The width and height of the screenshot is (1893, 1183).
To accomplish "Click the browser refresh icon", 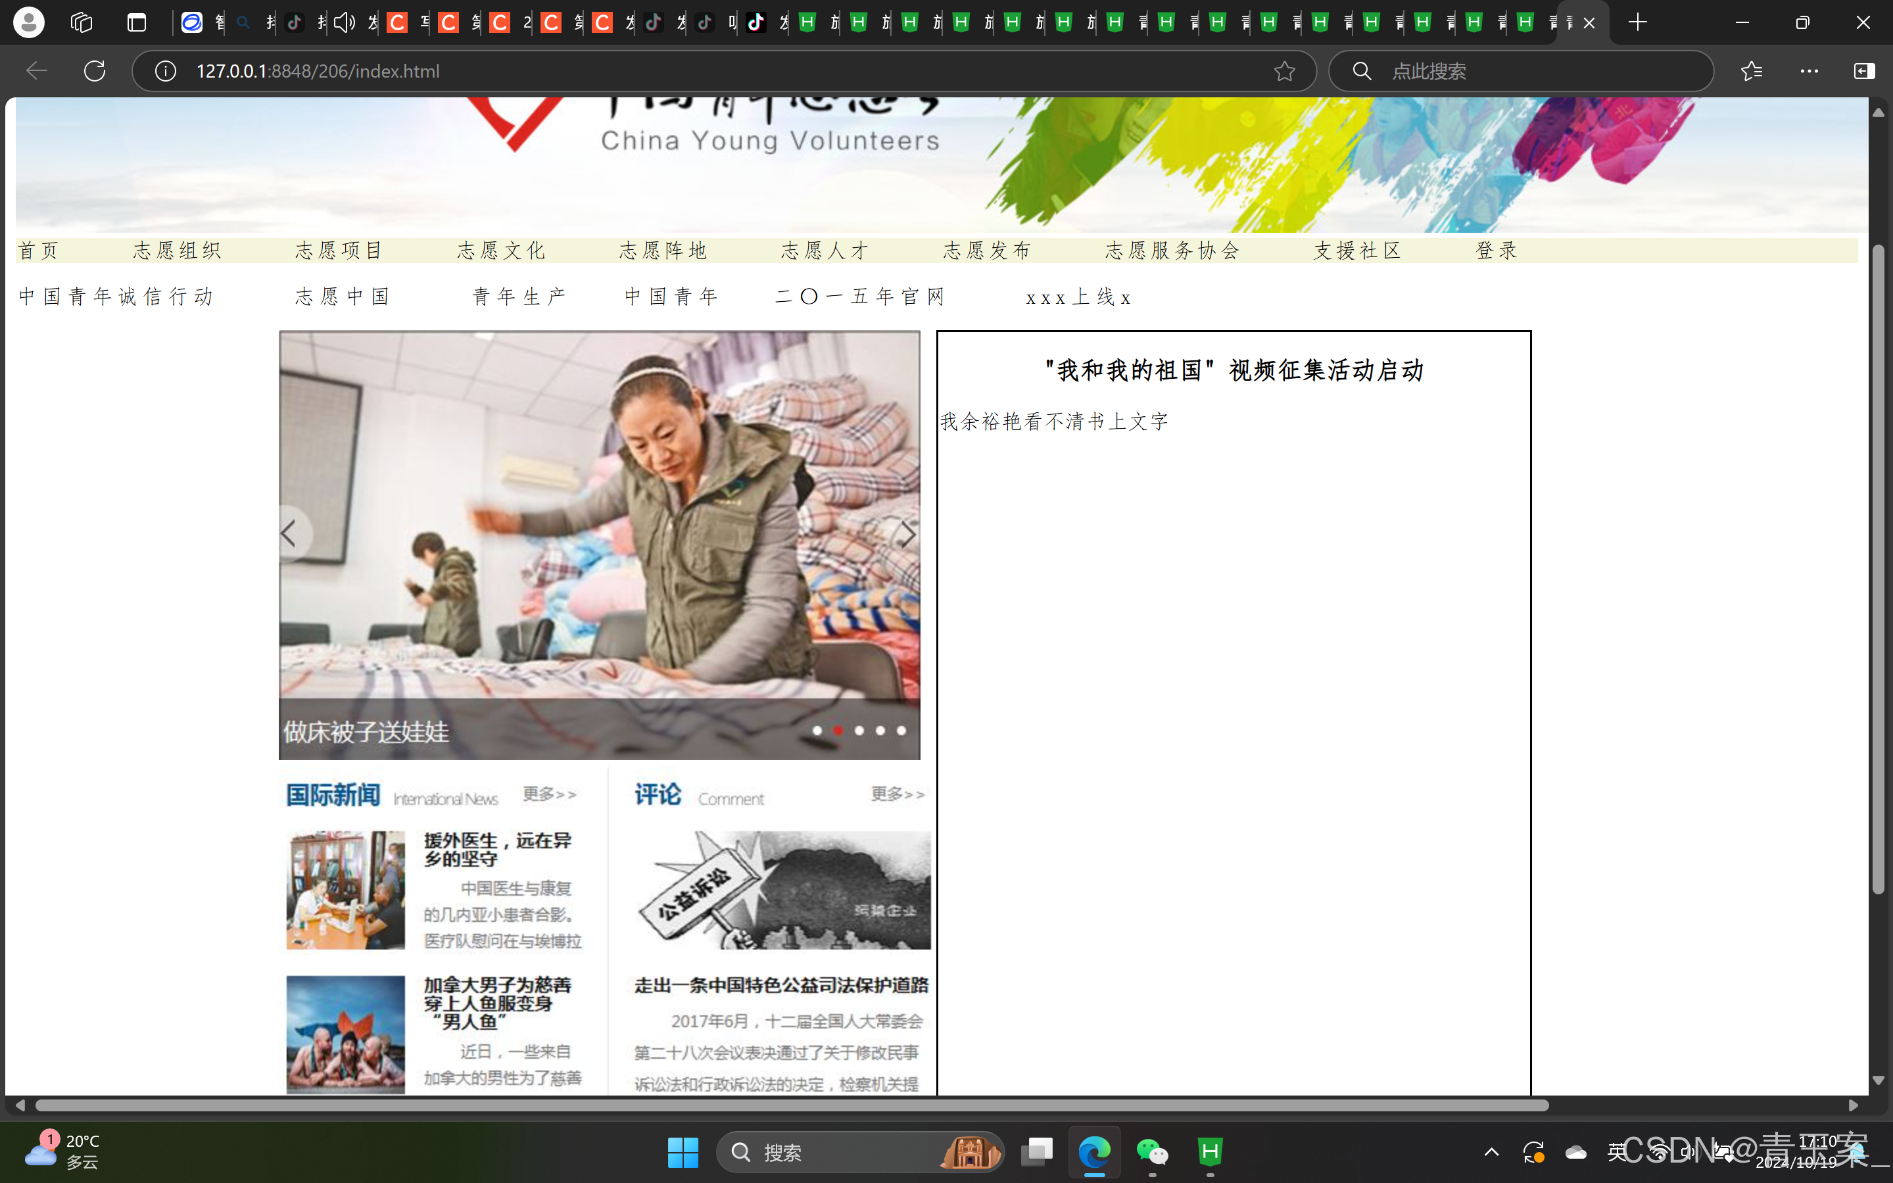I will [95, 71].
